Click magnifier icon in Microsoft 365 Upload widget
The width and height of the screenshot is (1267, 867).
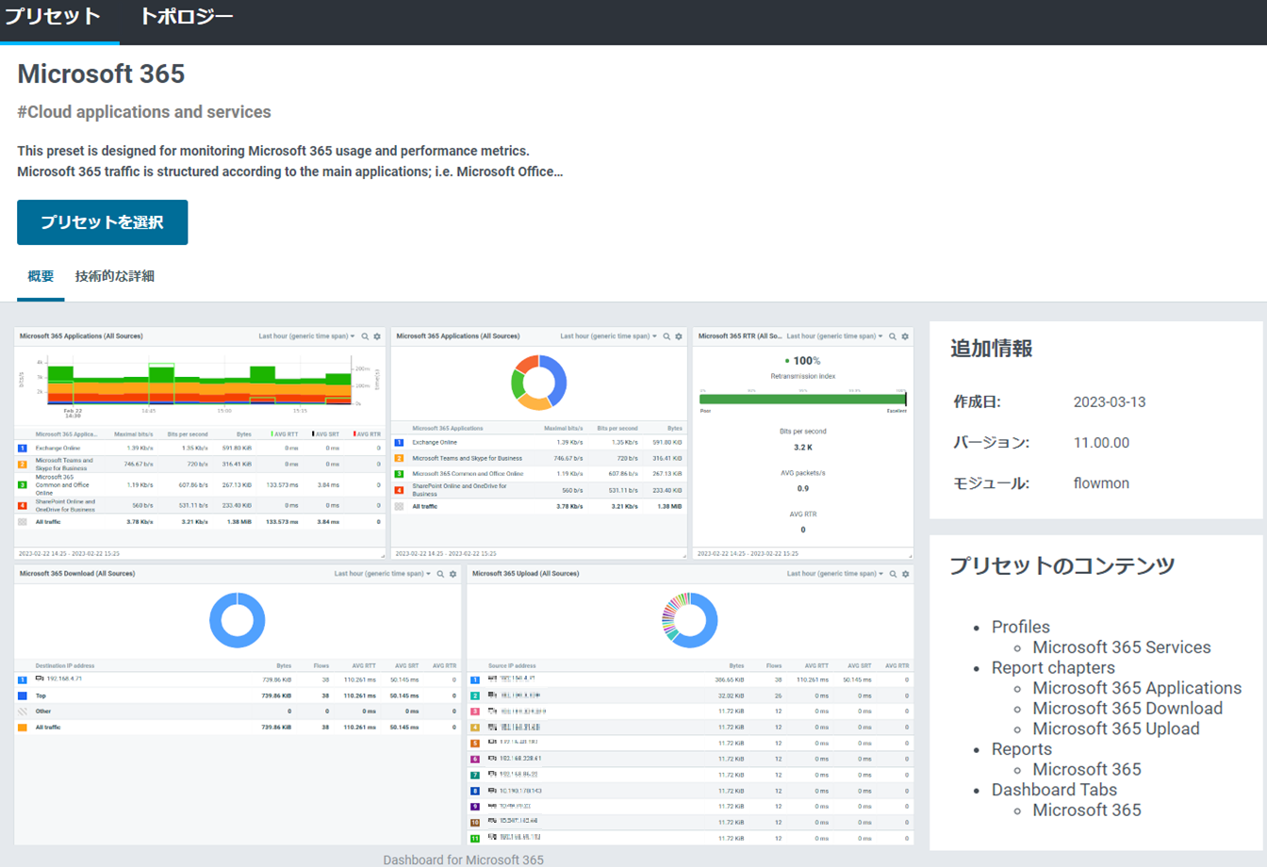[x=893, y=574]
